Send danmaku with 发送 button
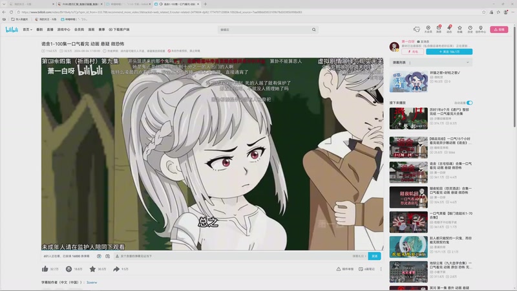517x291 pixels. pos(375,256)
